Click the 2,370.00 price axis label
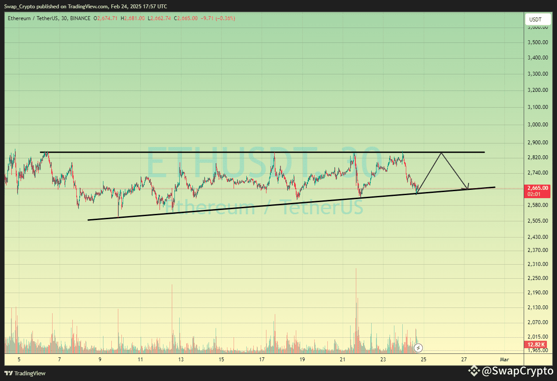 point(538,250)
